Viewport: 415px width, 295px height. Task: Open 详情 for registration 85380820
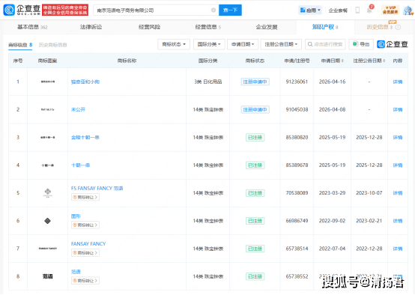398,138
